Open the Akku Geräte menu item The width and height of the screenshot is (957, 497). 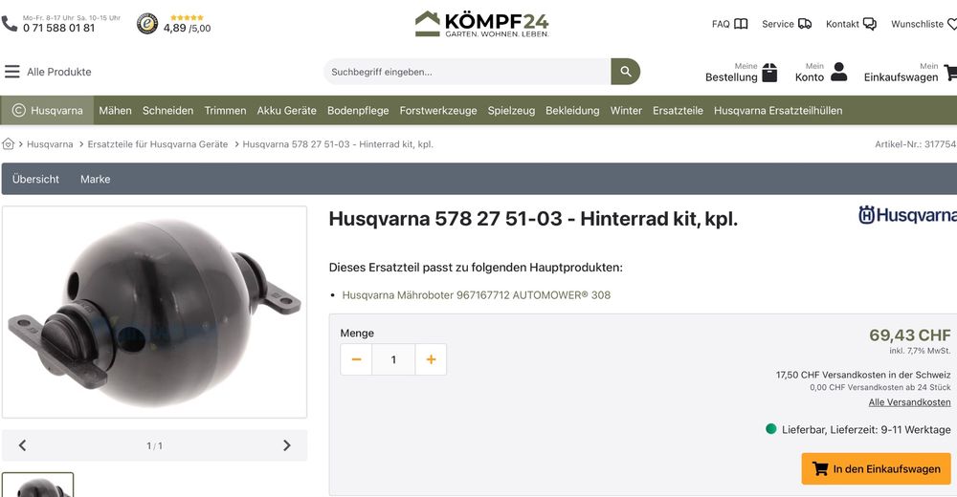286,110
